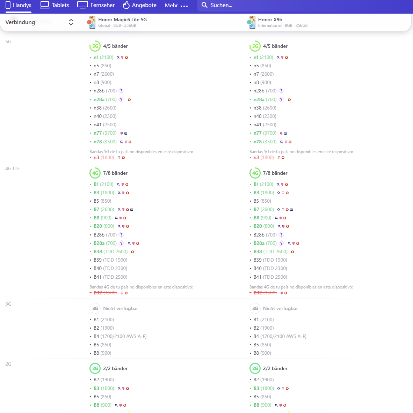Select band n1 (2100) under Honor Magic6 Lite
This screenshot has height=413, width=413.
click(x=103, y=58)
